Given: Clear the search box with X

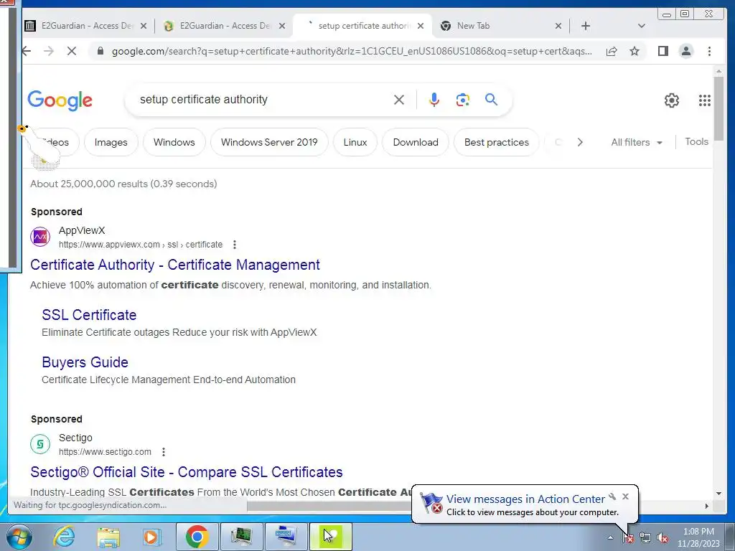Looking at the screenshot, I should click(399, 100).
